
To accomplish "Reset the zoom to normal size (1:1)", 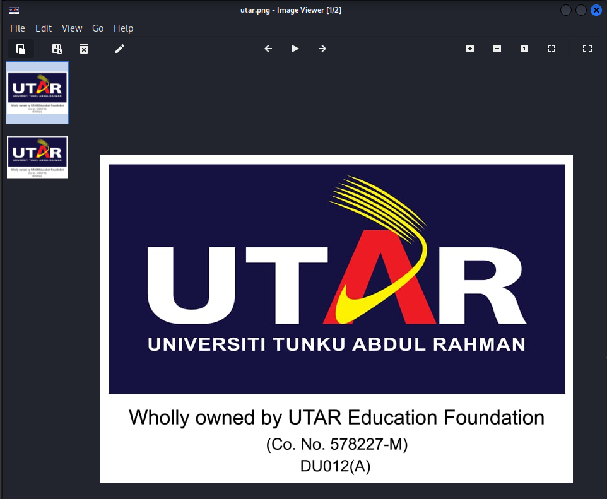I will point(524,49).
